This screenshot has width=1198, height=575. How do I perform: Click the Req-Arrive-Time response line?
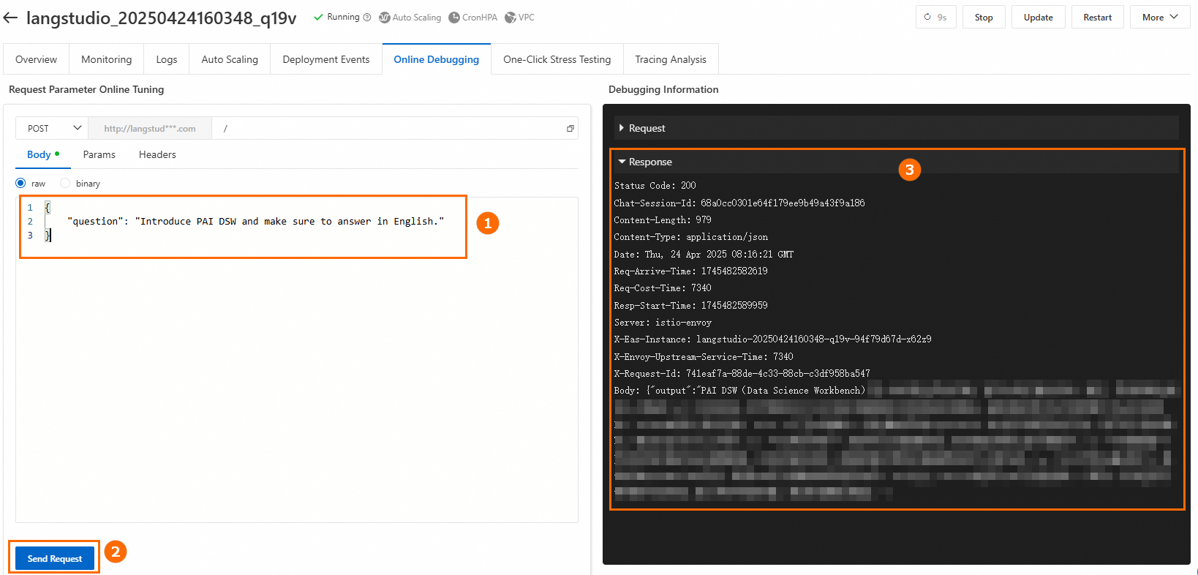coord(691,271)
